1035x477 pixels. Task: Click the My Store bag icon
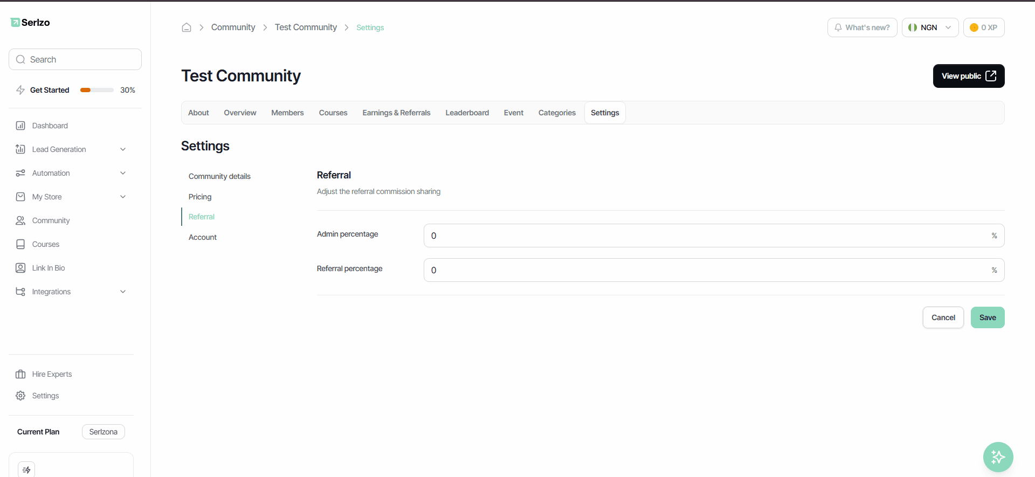coord(20,197)
